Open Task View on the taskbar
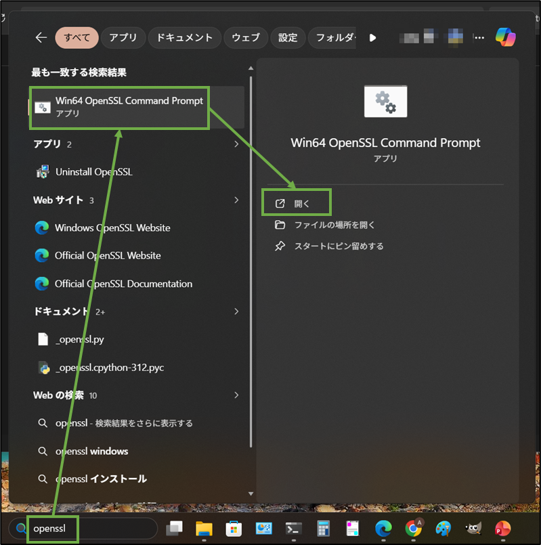This screenshot has width=541, height=545. 174,529
